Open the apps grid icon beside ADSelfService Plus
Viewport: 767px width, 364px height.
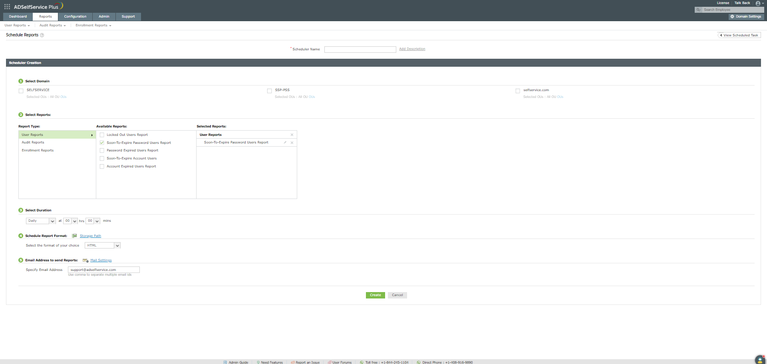tap(7, 6)
